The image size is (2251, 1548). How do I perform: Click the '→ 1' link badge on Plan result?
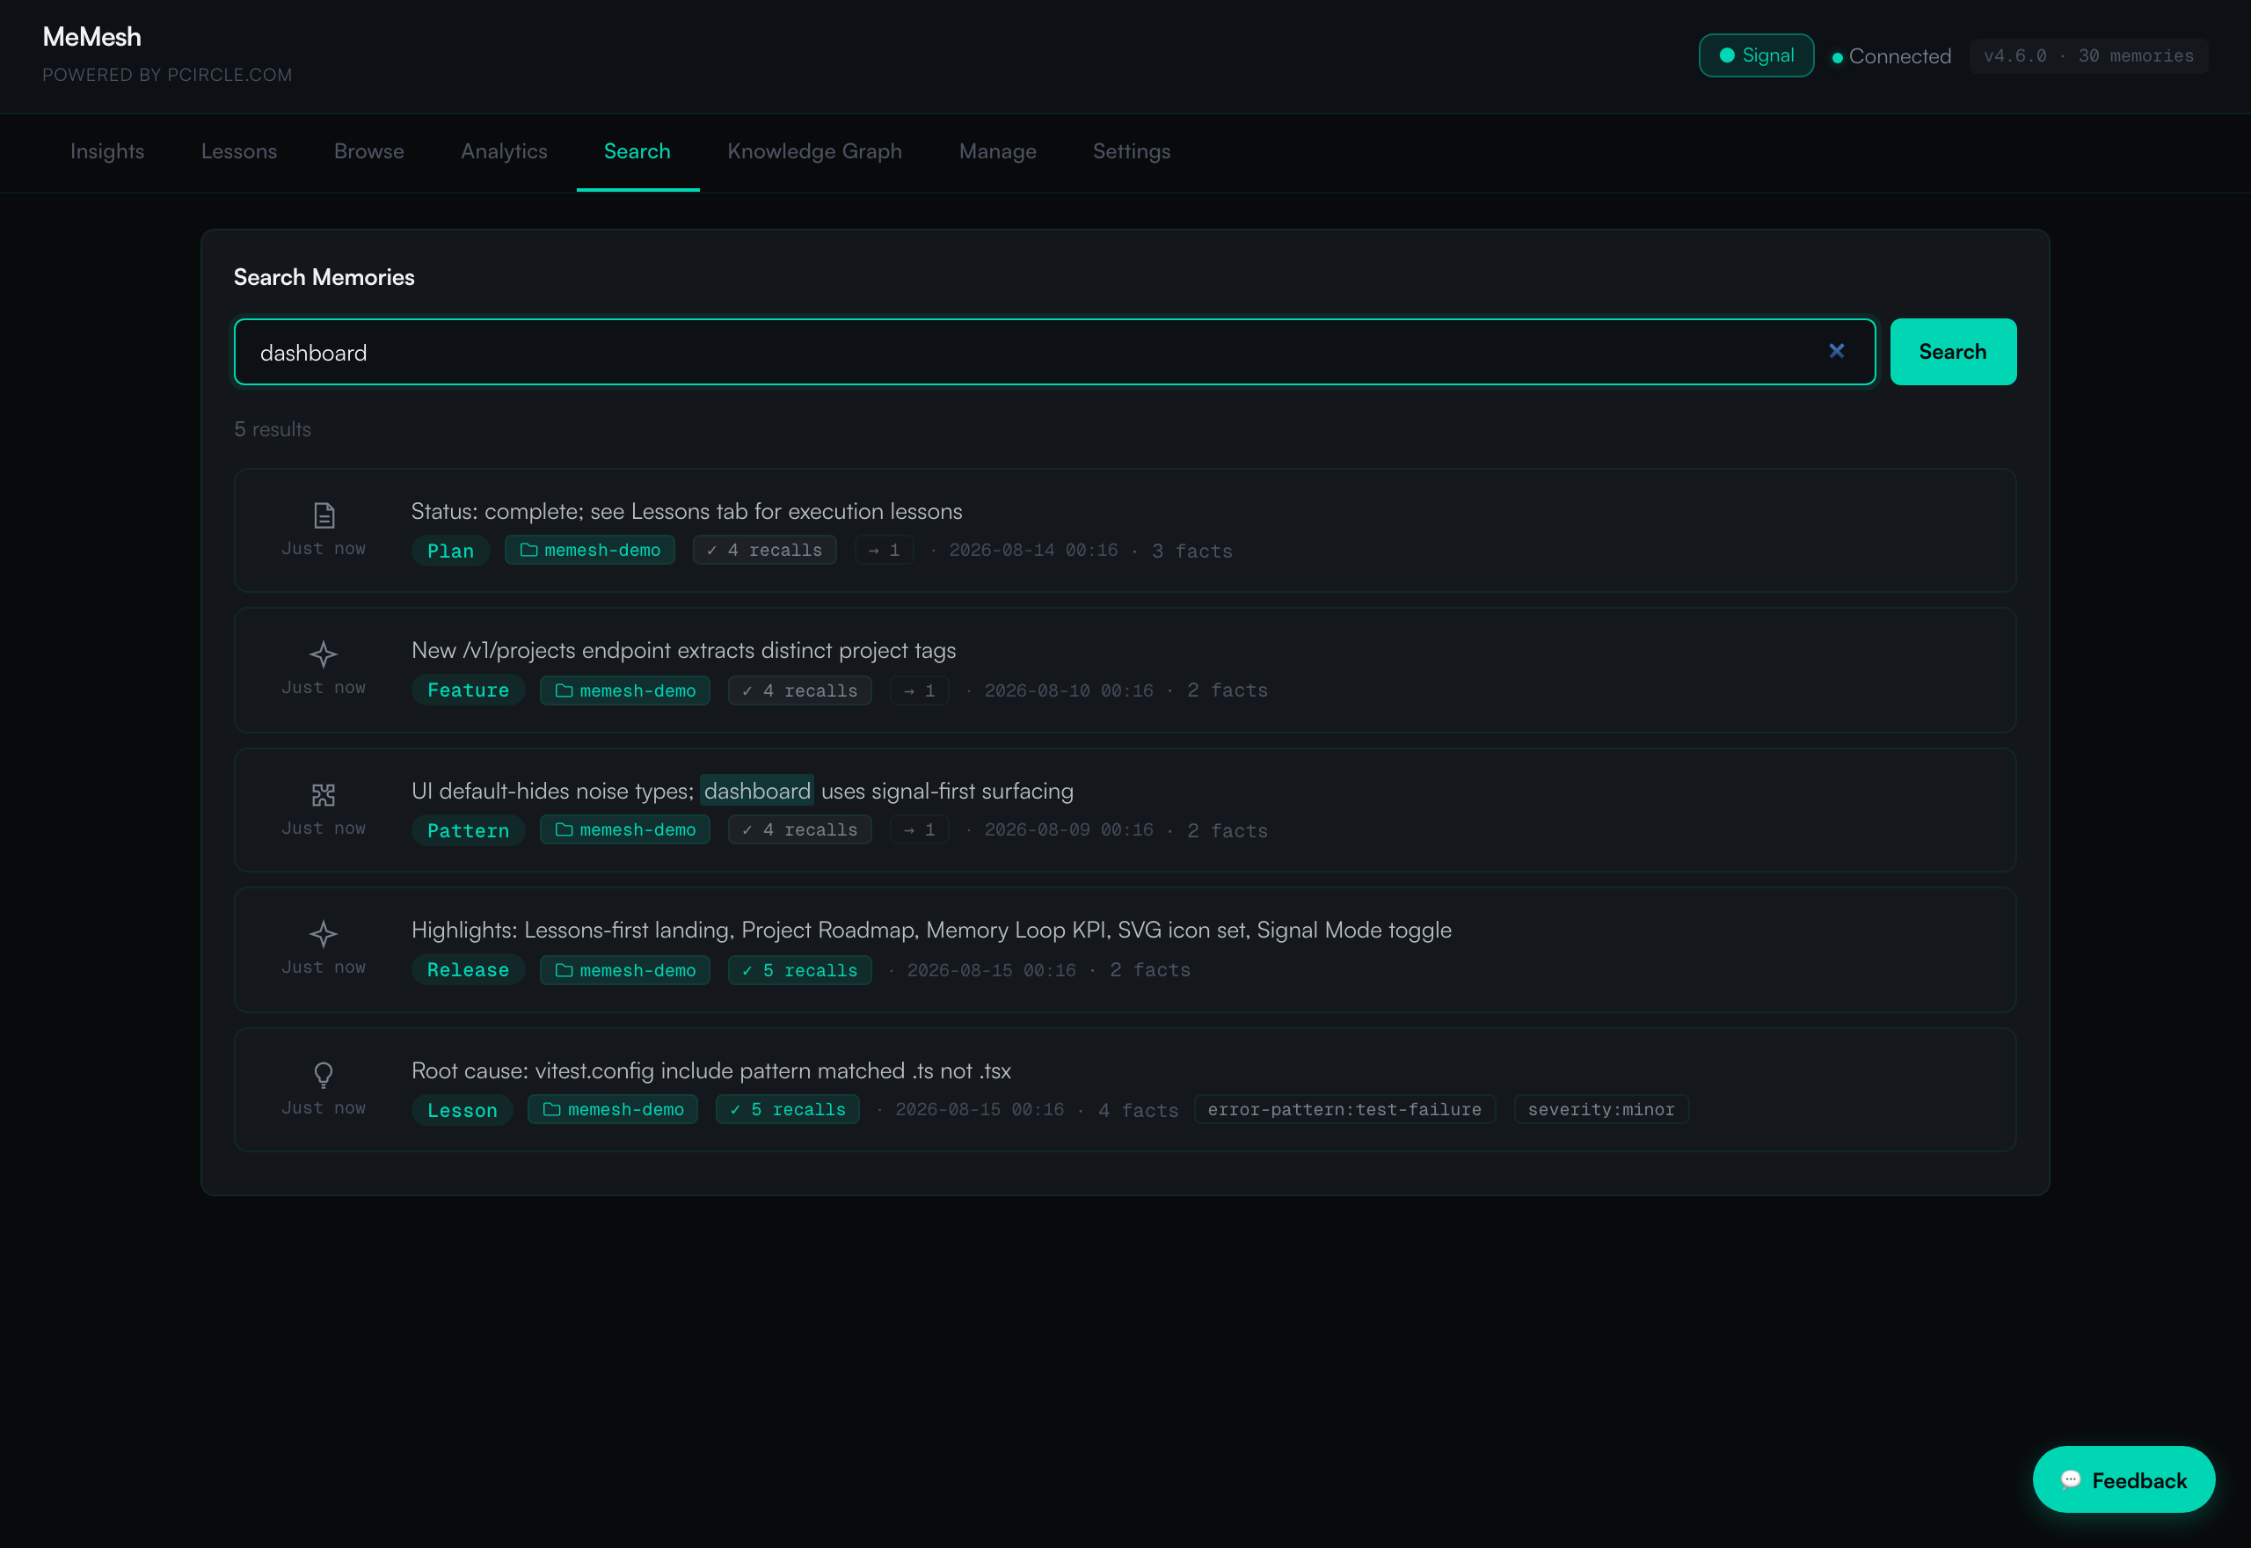884,550
